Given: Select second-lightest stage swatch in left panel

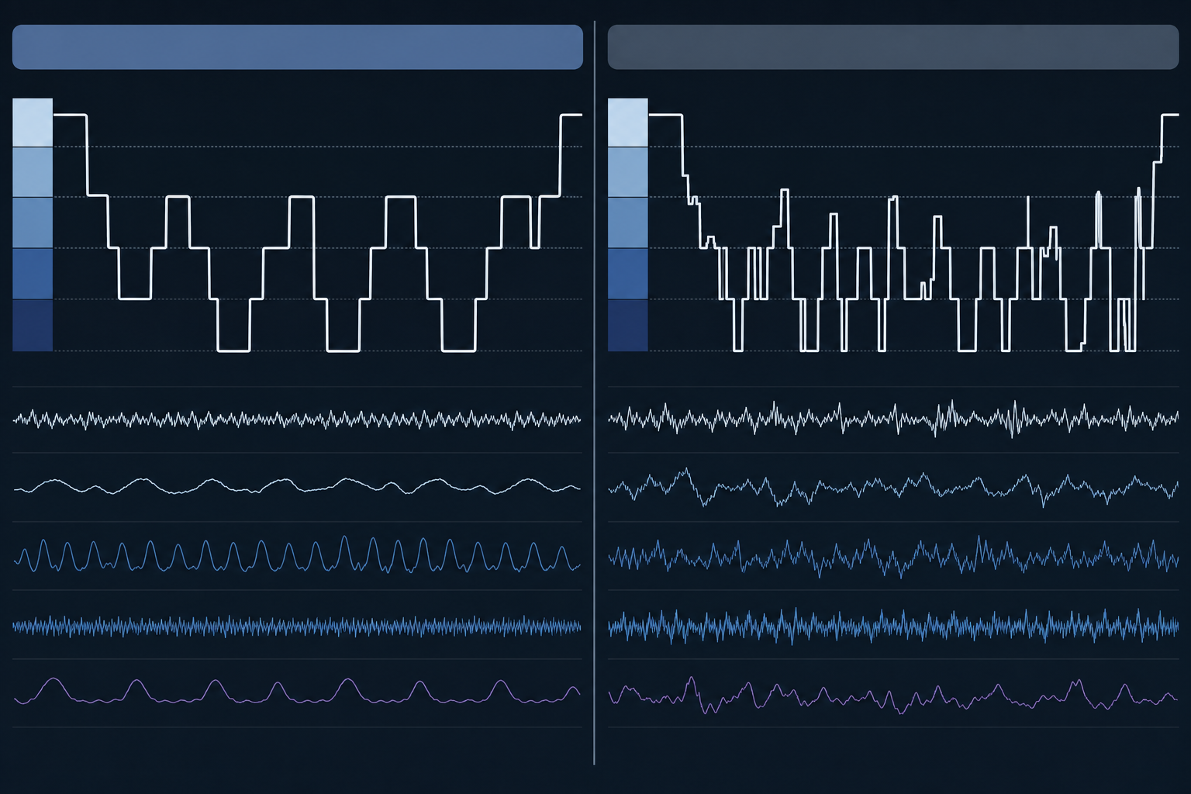Looking at the screenshot, I should click(x=33, y=172).
